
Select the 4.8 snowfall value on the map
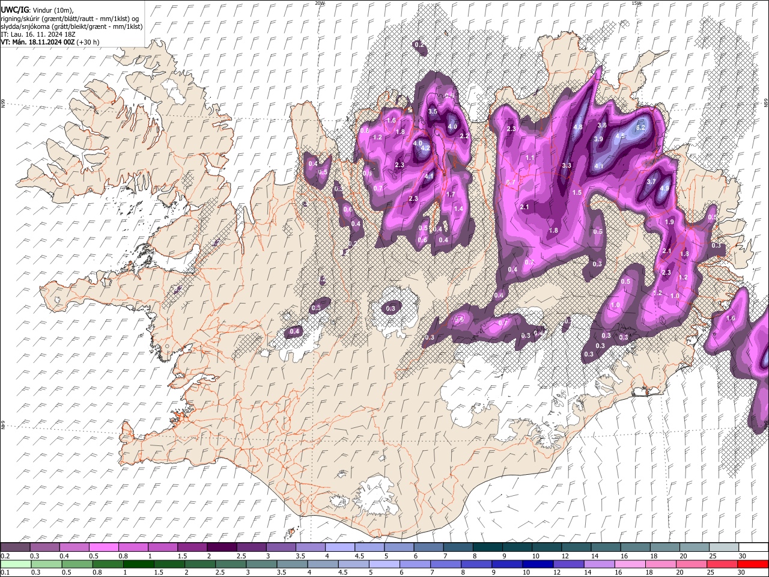pyautogui.click(x=579, y=127)
